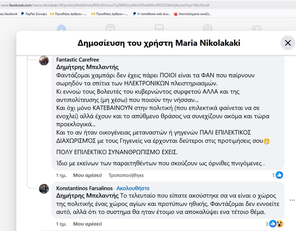Open the Facebook Video tab icon
Image resolution: width=296 pixels, height=231 pixels.
(x=110, y=28)
